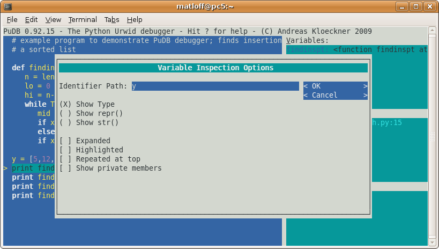439x249 pixels.
Task: Select the Show str() radio option
Action: click(x=65, y=123)
